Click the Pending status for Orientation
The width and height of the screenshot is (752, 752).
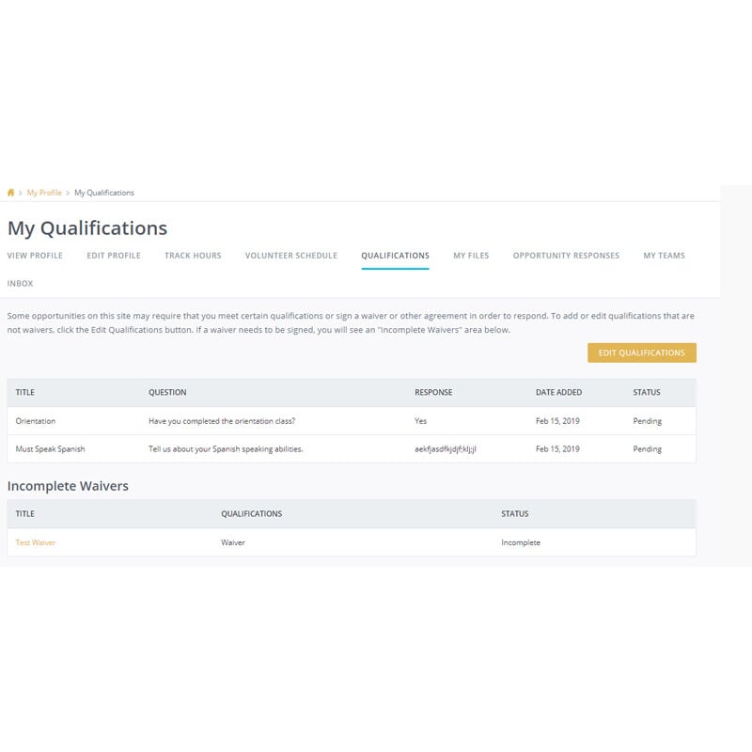[648, 421]
